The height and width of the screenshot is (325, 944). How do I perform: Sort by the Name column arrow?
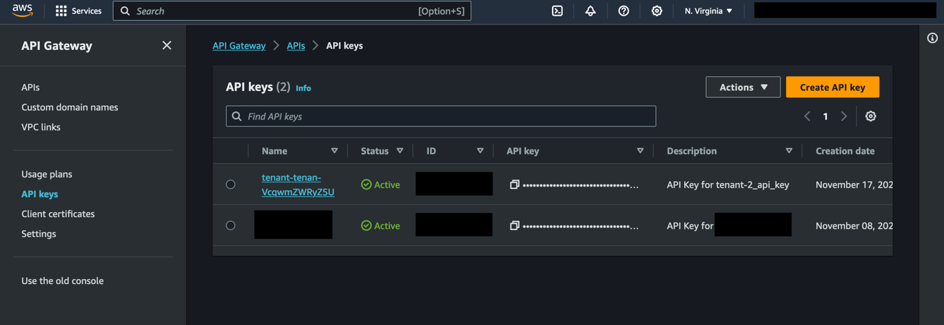tap(335, 151)
